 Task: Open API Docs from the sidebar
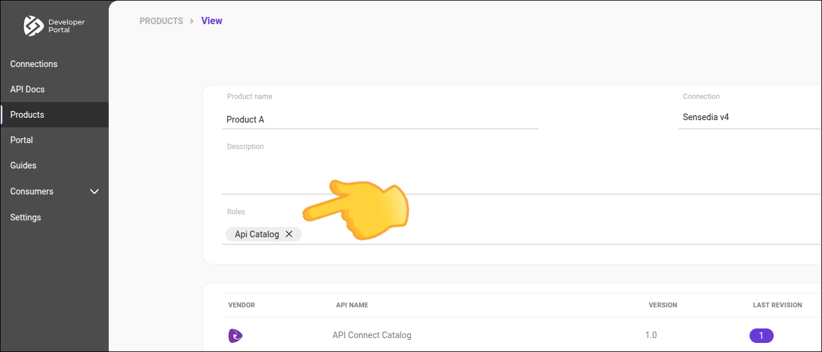point(27,89)
